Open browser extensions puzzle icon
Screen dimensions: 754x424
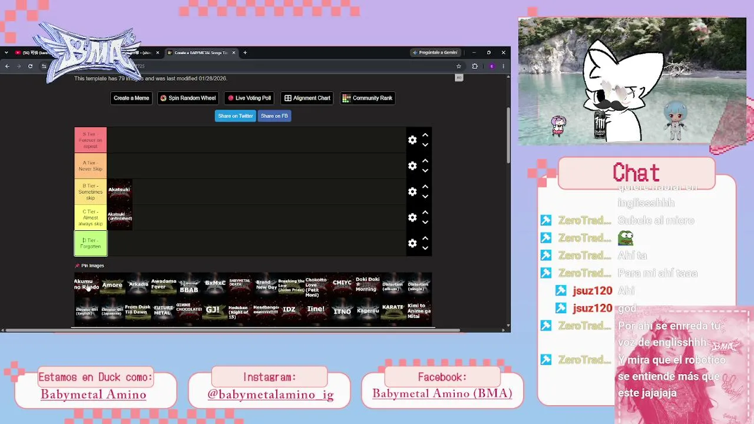pyautogui.click(x=475, y=67)
